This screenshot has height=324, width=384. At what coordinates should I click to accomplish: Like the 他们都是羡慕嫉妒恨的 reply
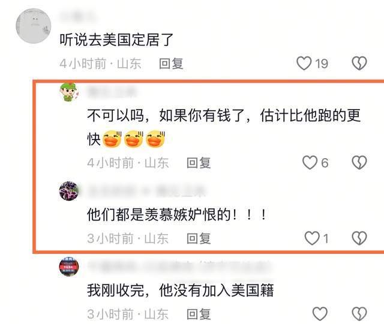312,238
